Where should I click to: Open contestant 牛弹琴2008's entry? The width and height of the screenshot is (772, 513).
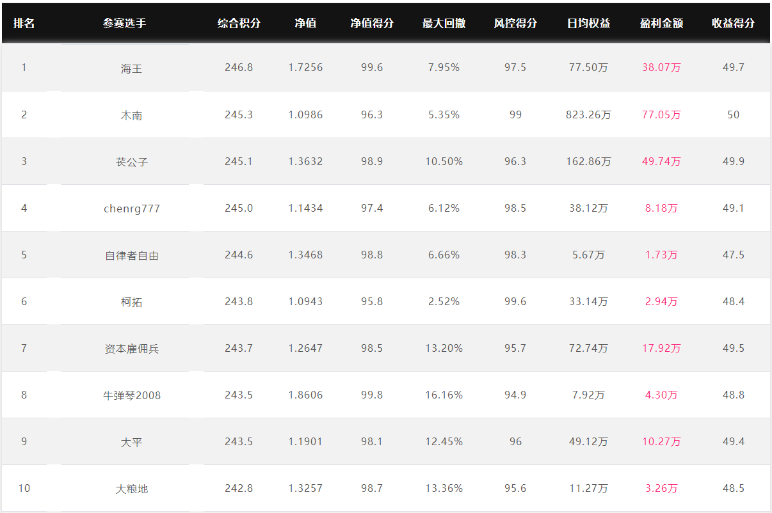coord(131,395)
